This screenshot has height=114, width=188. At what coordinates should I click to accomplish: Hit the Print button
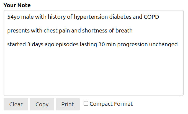[68, 104]
